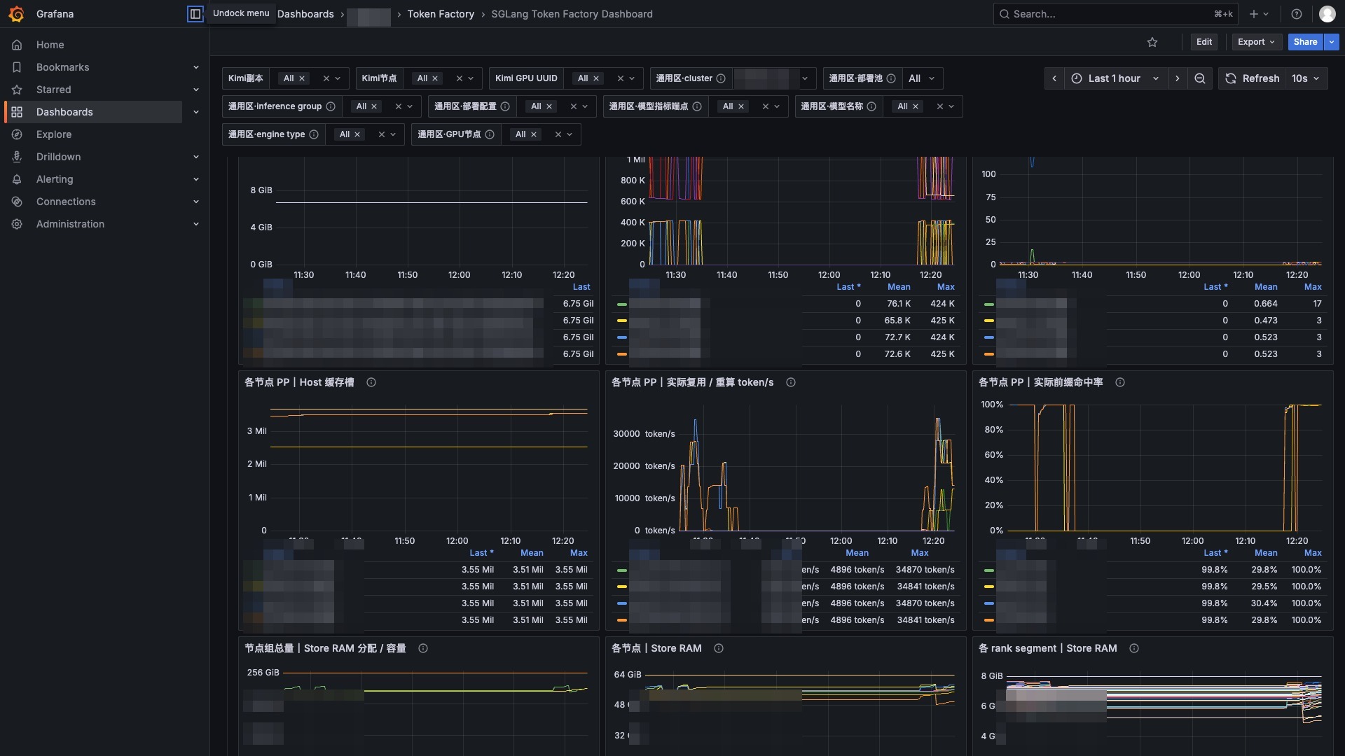Select Administration in sidebar
The image size is (1345, 756).
click(x=70, y=224)
